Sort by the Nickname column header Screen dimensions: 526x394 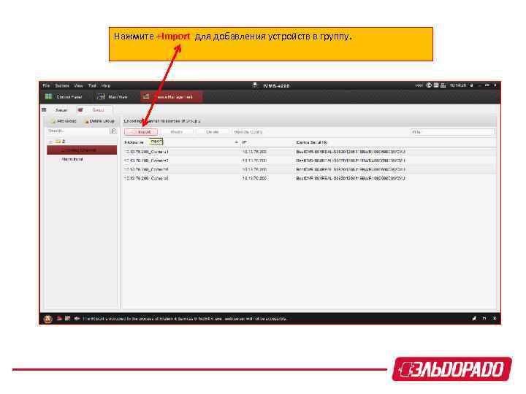(x=134, y=142)
